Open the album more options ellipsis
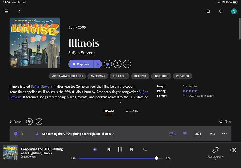 [x=127, y=64]
